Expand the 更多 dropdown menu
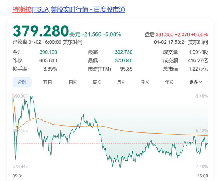The height and width of the screenshot is (181, 217). click(195, 82)
